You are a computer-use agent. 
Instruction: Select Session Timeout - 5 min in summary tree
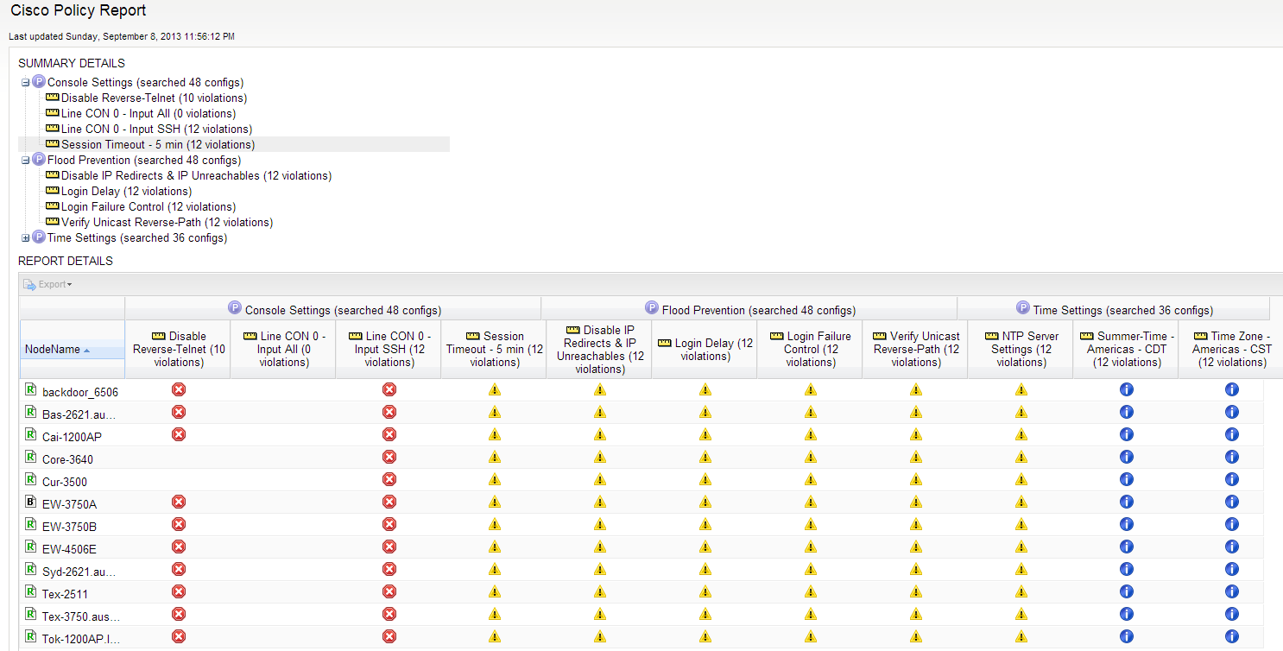158,144
